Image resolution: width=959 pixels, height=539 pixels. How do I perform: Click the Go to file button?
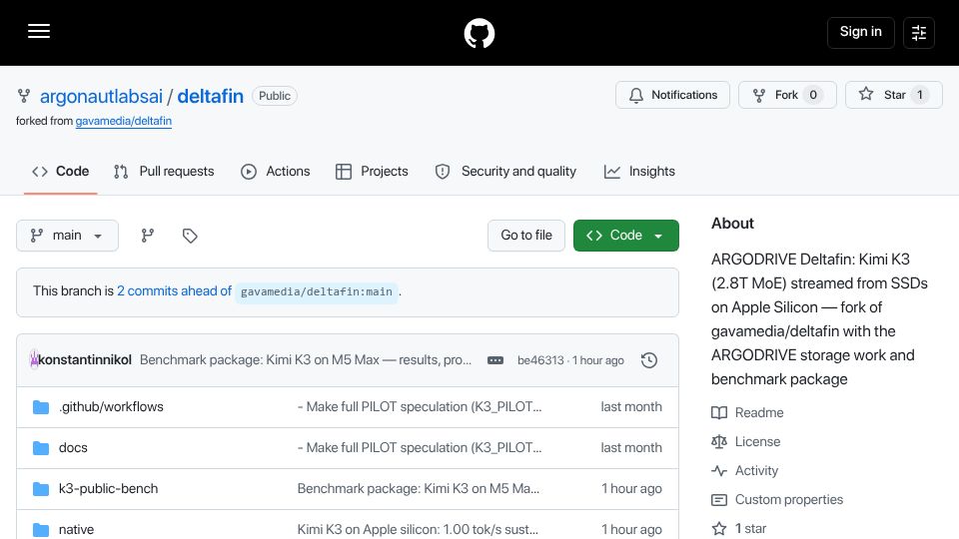(526, 236)
